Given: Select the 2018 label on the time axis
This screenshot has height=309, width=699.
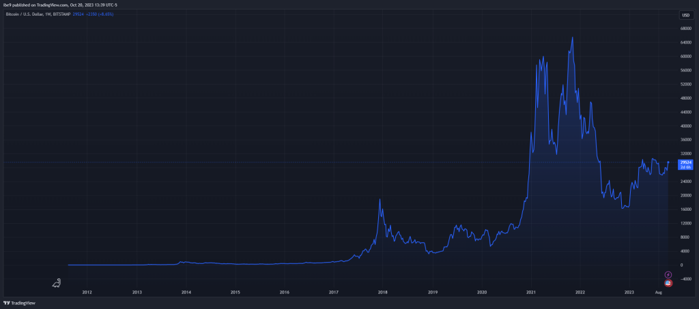Looking at the screenshot, I should (x=383, y=292).
